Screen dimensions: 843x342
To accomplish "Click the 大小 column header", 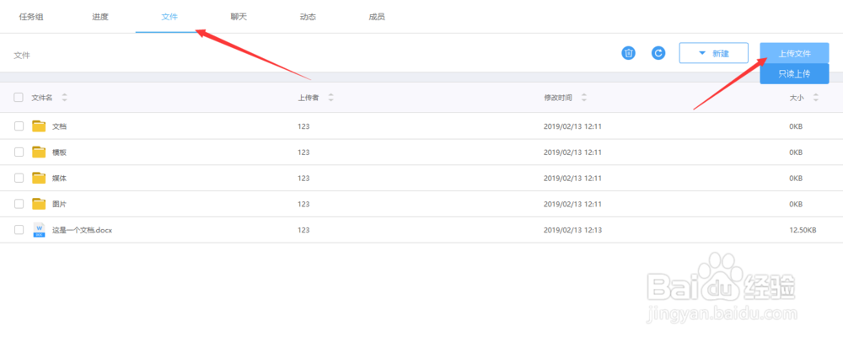I will (x=797, y=98).
